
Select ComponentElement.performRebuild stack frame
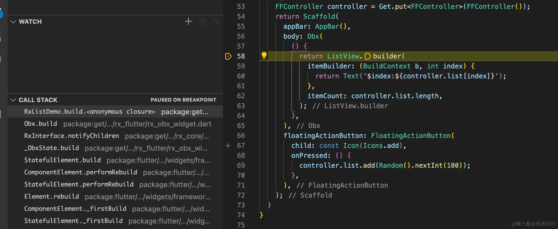point(115,172)
